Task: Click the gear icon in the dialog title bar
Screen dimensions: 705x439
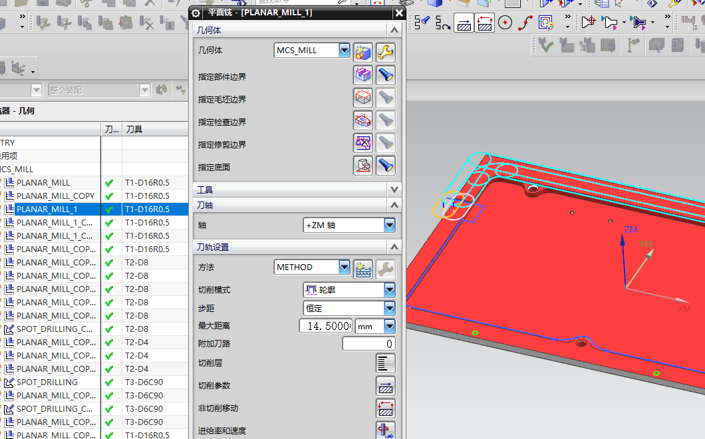Action: [196, 13]
